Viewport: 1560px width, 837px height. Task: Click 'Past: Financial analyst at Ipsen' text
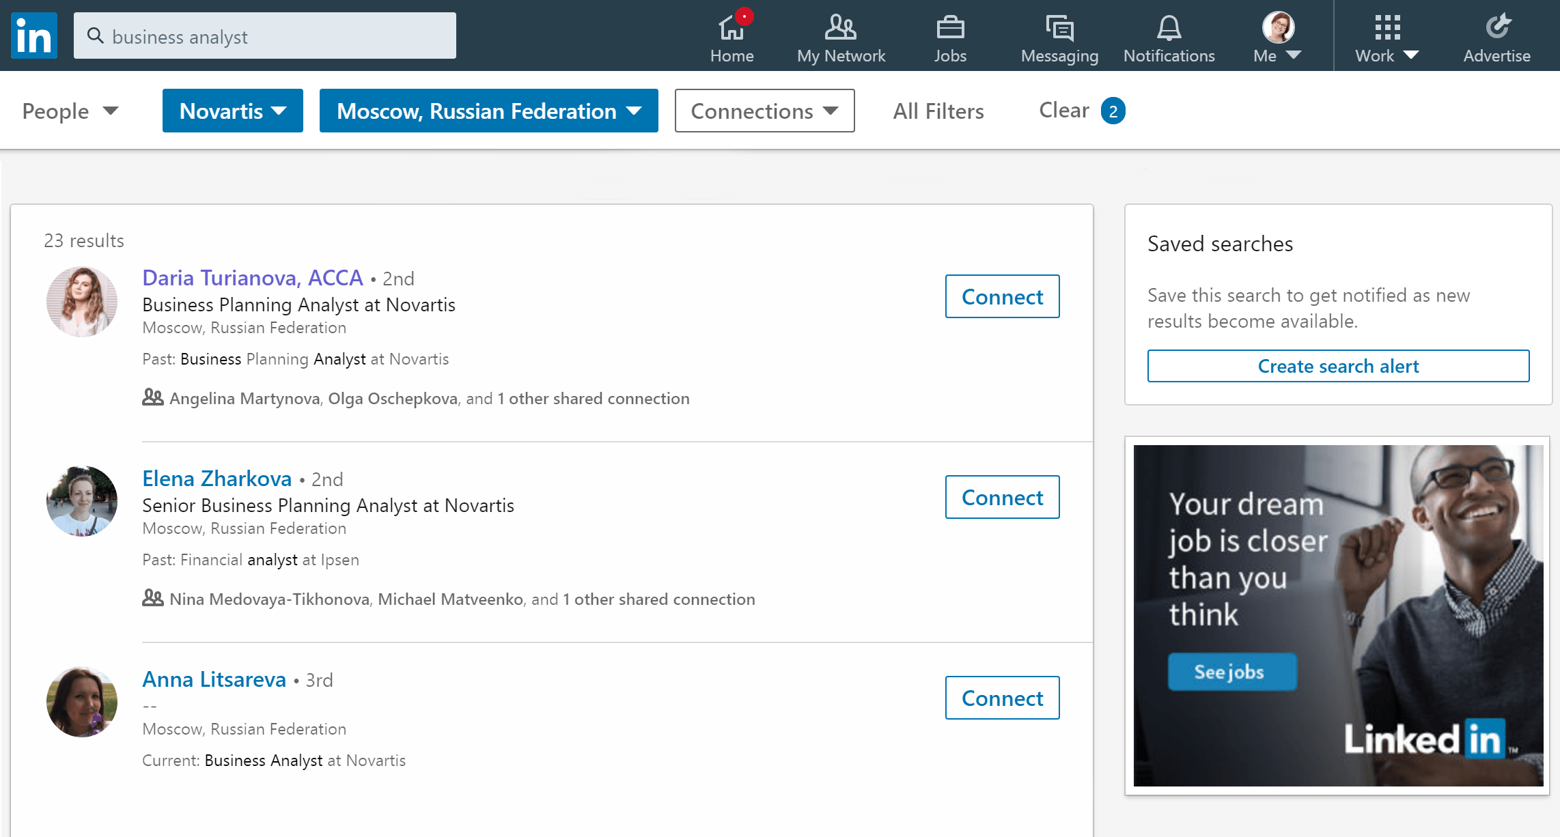coord(251,560)
